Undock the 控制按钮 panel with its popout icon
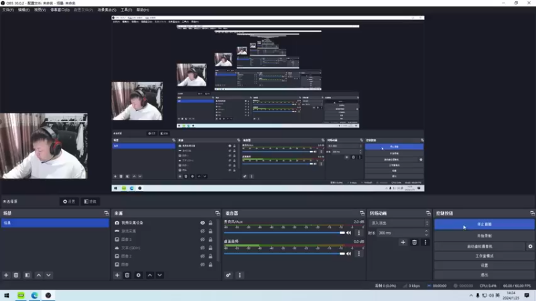 (x=532, y=213)
